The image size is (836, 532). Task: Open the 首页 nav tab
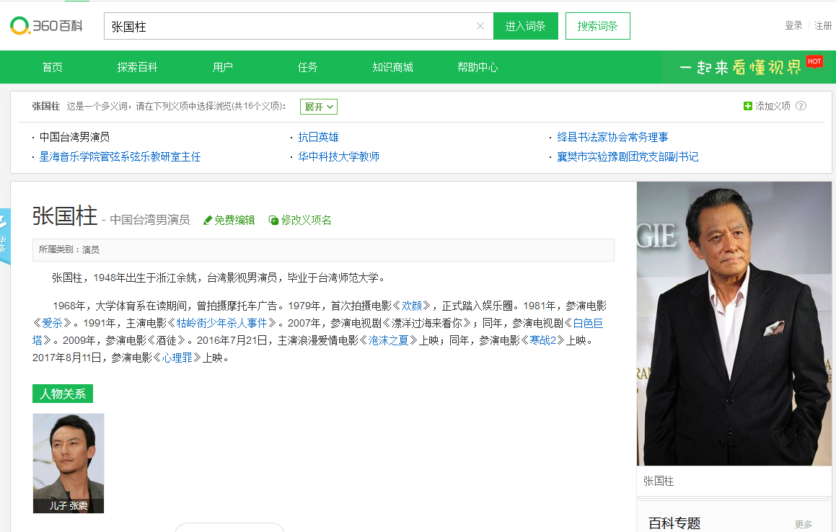tap(52, 67)
